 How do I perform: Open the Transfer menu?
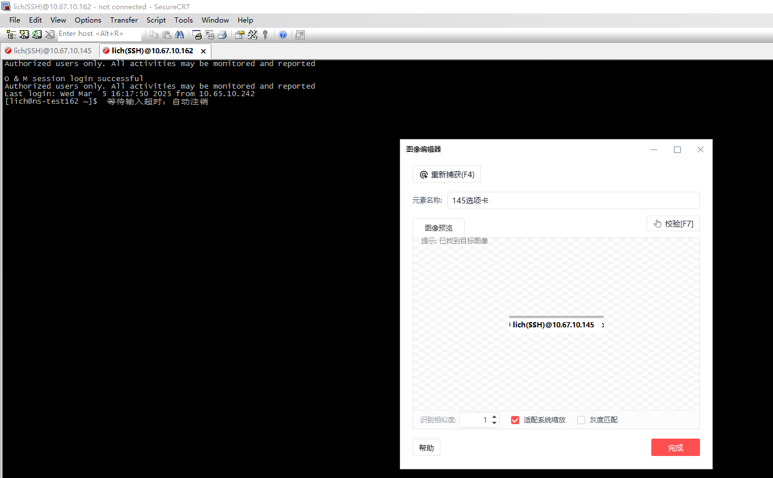pyautogui.click(x=124, y=20)
